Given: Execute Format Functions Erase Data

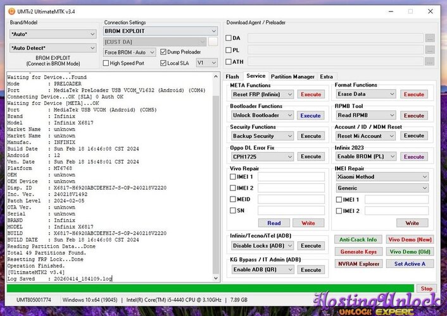Looking at the screenshot, I should (414, 94).
